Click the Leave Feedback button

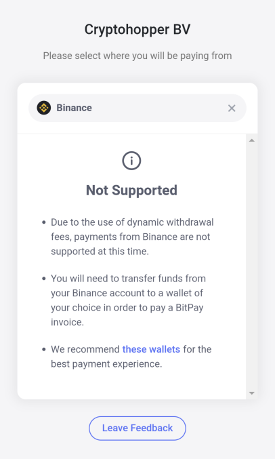137,428
